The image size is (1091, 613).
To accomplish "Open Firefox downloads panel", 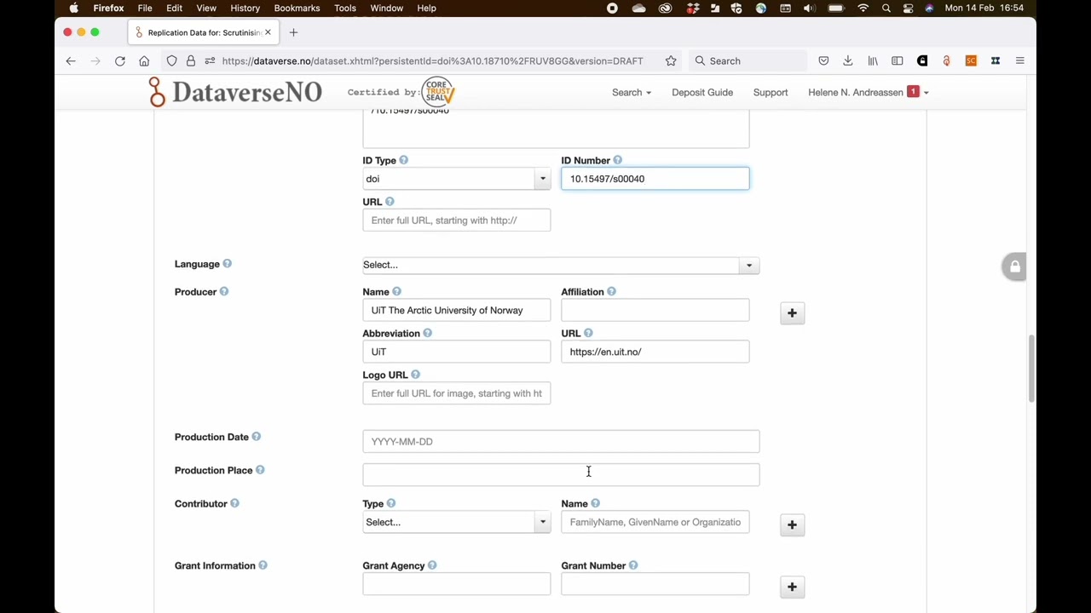I will pyautogui.click(x=847, y=60).
